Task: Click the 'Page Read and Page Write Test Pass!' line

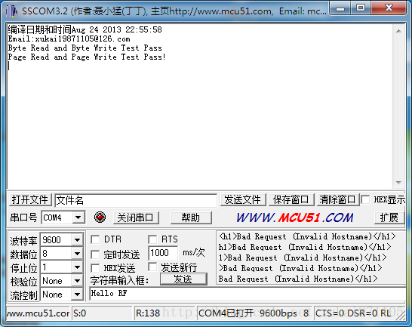Action: tap(87, 57)
